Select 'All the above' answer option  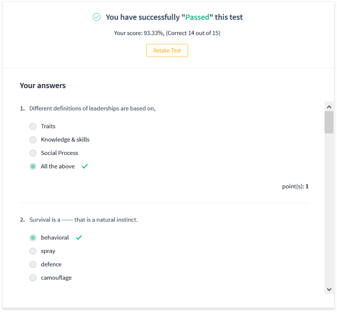pyautogui.click(x=33, y=166)
